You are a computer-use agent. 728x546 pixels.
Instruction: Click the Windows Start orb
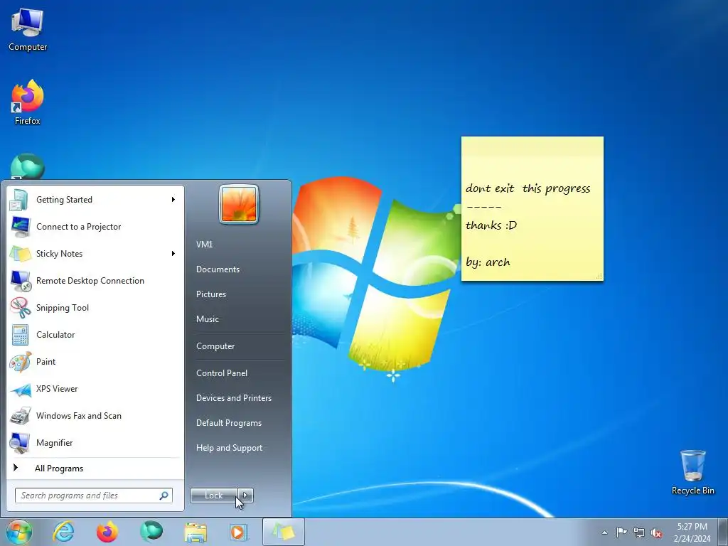tap(19, 532)
